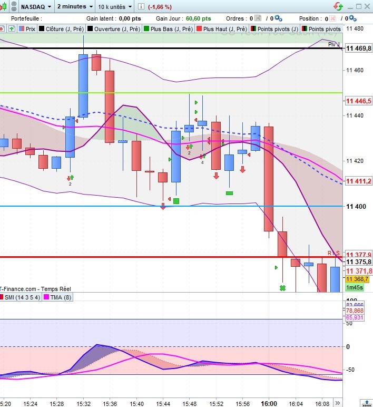Open SMI (14 3 5 4) indicator label
Viewport: 373px width, 407px height.
coord(20,297)
